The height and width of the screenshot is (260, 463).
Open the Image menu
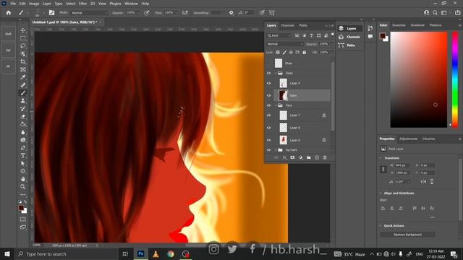point(34,4)
